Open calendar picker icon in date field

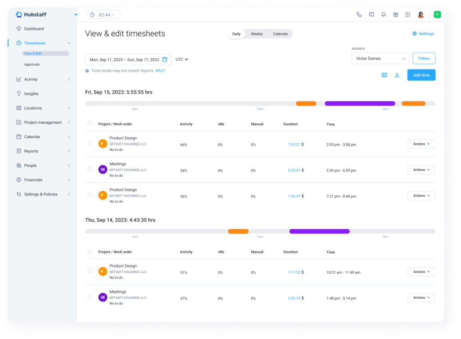point(165,59)
